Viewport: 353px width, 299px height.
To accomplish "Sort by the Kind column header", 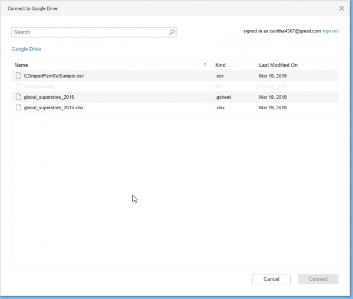I will click(x=221, y=65).
